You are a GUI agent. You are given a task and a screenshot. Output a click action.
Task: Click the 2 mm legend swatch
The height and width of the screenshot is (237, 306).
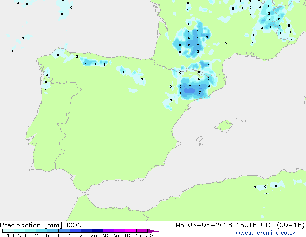pyautogui.click(x=42, y=231)
